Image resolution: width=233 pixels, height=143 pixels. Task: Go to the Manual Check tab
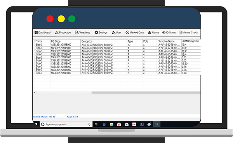tap(188, 32)
